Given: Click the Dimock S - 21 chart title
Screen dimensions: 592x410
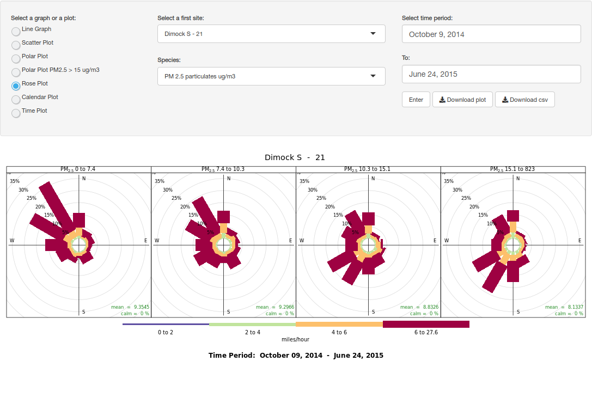Looking at the screenshot, I should 295,157.
